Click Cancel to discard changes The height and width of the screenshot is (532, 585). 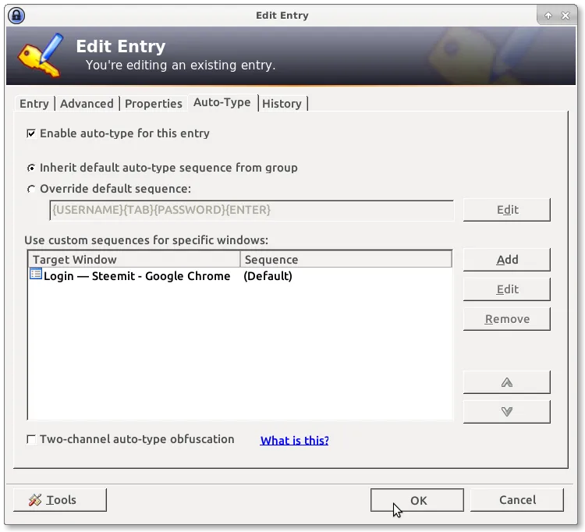(x=517, y=500)
